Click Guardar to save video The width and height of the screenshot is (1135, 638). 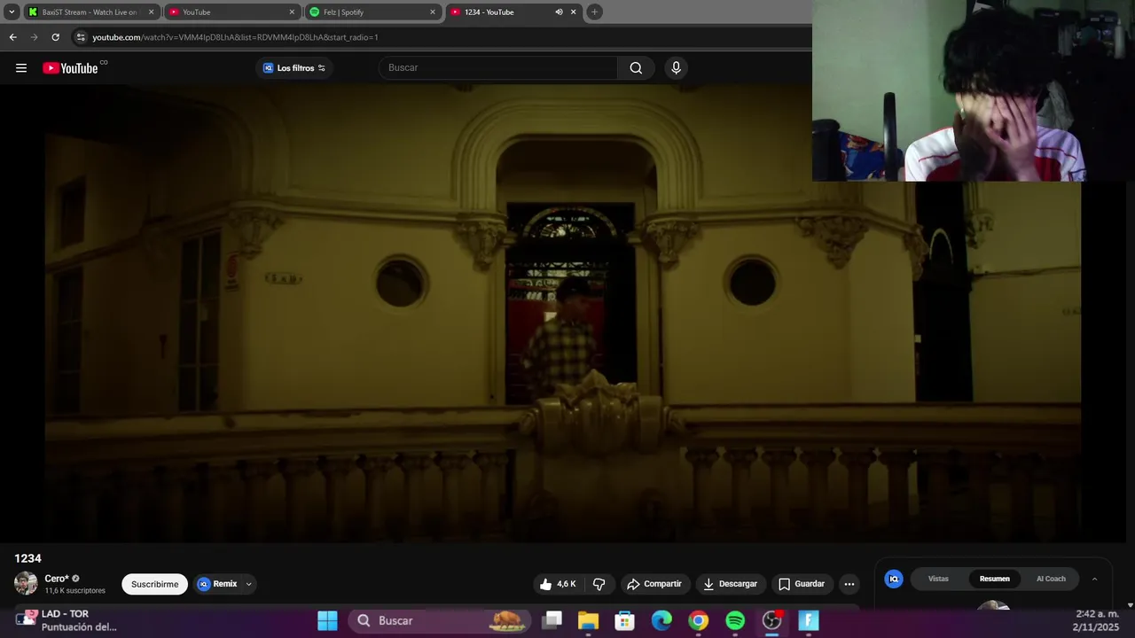(802, 584)
